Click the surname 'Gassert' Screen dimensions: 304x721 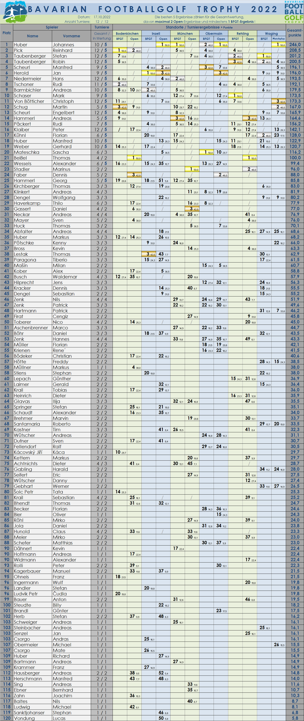22,209
